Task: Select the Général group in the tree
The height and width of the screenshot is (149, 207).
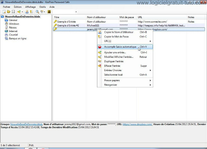Action: click(x=13, y=20)
